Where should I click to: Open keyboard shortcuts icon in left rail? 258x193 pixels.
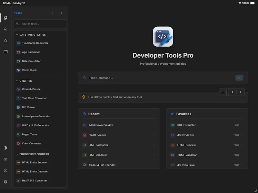[x=5, y=159]
